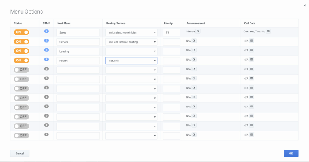Viewport: 309px width, 162px height.
Task: Click the OK button
Action: [290, 153]
